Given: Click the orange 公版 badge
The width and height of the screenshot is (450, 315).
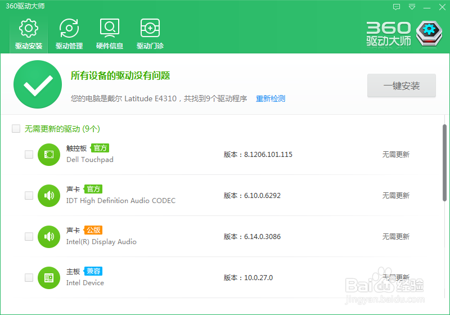Looking at the screenshot, I should tap(93, 230).
